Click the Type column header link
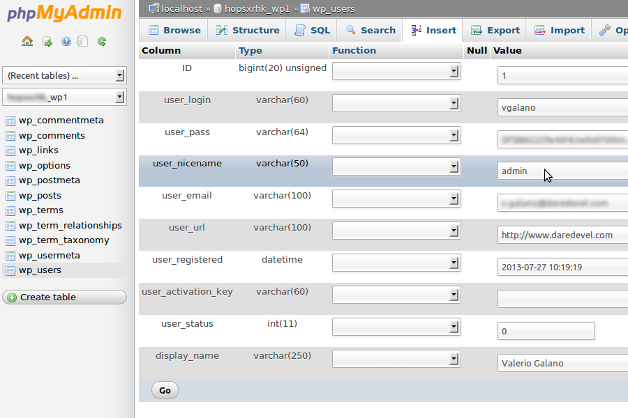Screen dimensions: 628x418 point(251,51)
